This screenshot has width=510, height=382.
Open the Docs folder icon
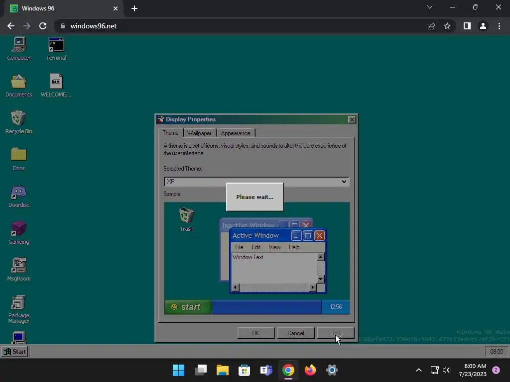[19, 159]
